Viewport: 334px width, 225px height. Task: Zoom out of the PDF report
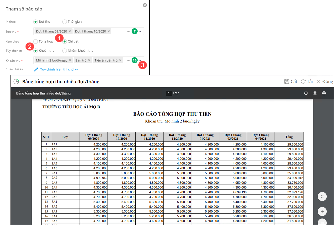click(x=322, y=222)
